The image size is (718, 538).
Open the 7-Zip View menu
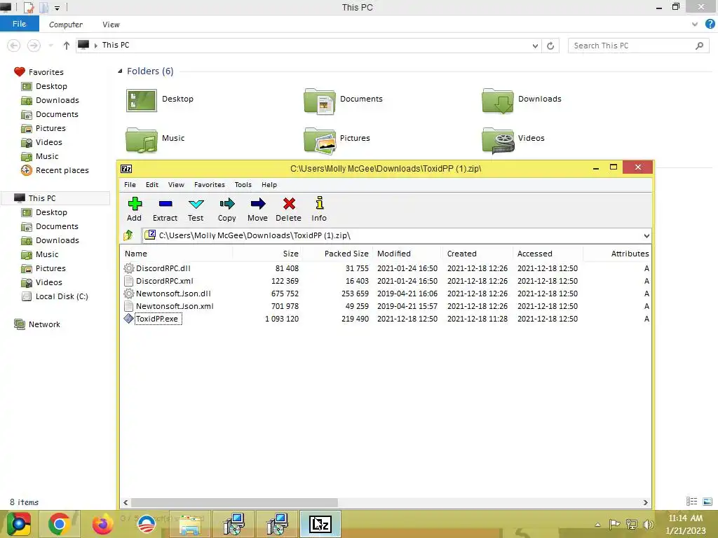[176, 185]
